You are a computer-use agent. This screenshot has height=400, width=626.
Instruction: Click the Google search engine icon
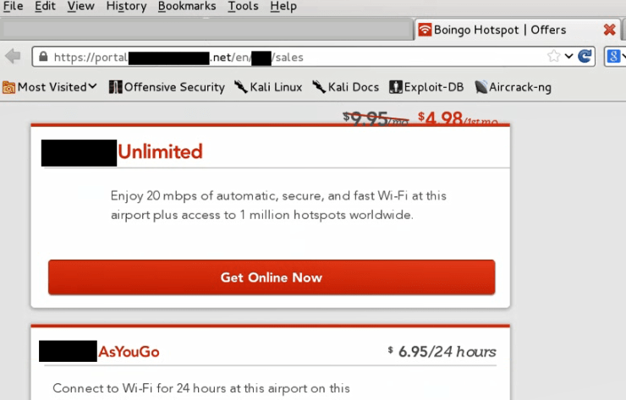(x=613, y=57)
